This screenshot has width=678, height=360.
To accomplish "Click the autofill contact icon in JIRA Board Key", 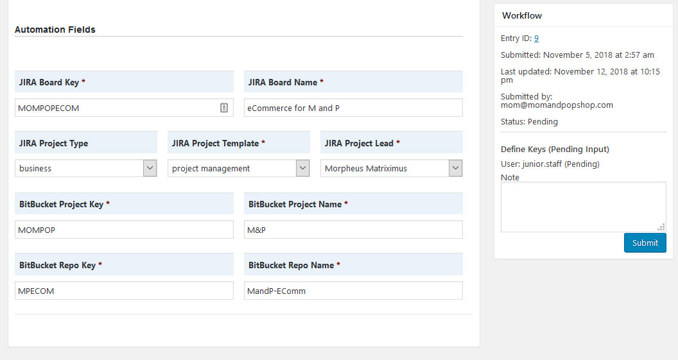I will click(224, 108).
